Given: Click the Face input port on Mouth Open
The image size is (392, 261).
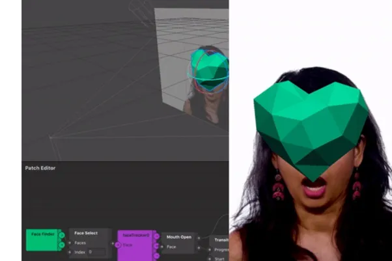Looking at the screenshot, I should point(161,247).
